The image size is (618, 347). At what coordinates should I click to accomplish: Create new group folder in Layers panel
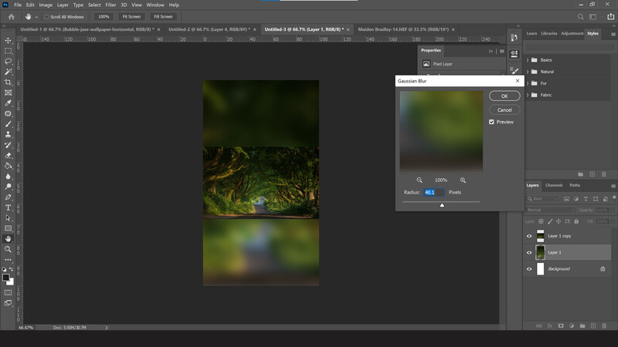tap(582, 325)
